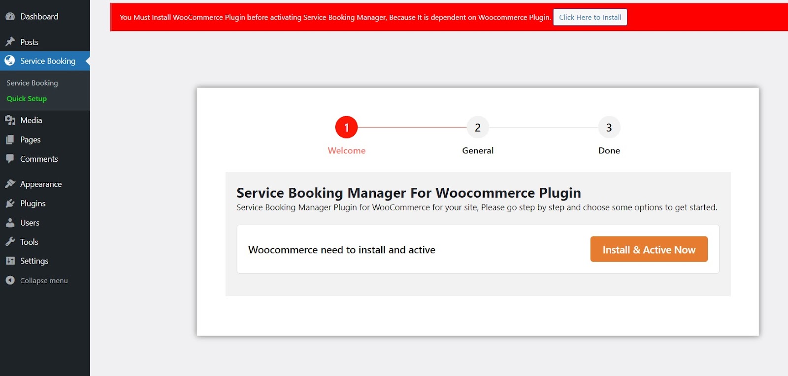
Task: Click the Dashboard gauge icon
Action: 10,16
